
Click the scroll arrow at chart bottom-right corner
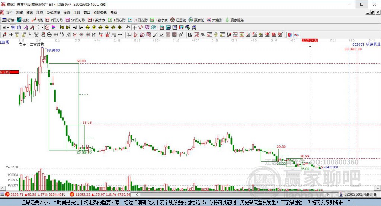(378, 188)
